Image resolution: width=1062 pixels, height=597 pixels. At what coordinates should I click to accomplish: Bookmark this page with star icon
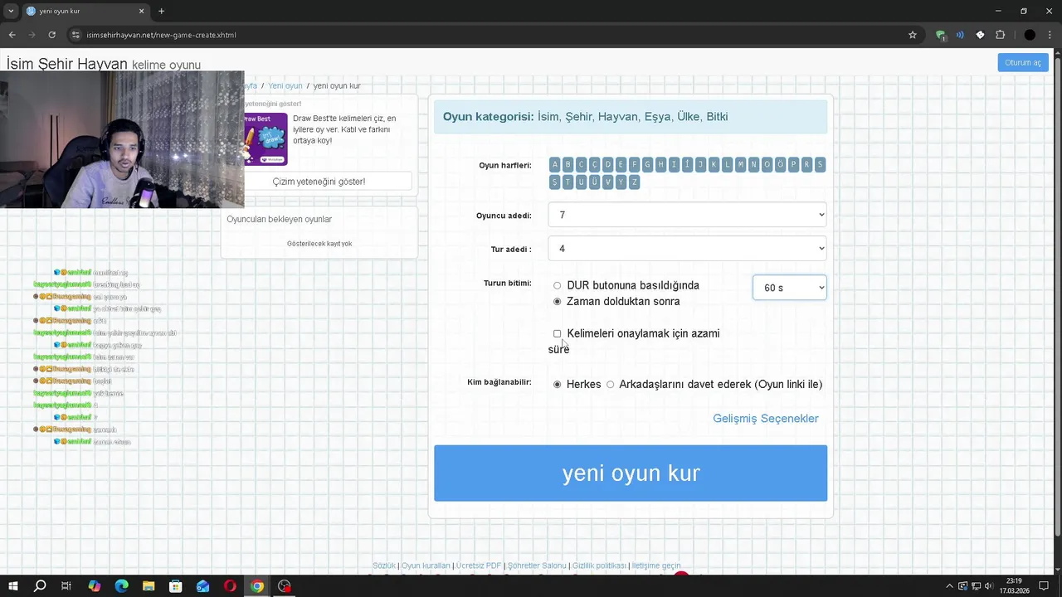913,35
